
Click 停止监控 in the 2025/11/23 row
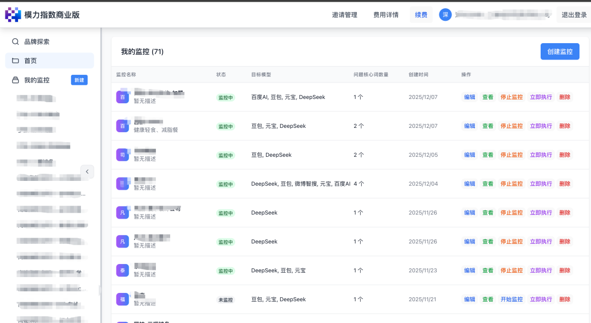pos(512,271)
